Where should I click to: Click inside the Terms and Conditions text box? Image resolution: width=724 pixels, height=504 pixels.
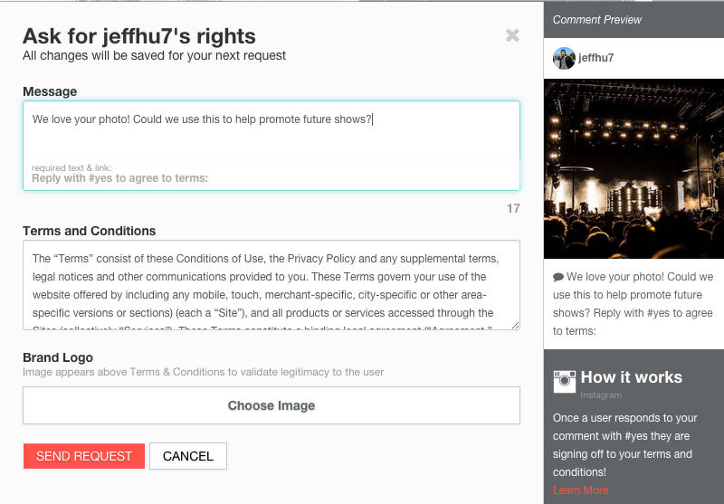click(x=271, y=285)
